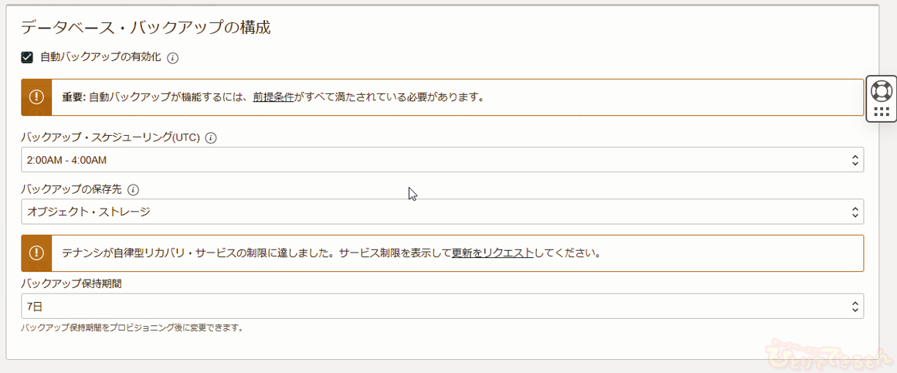Viewport: 897px width, 373px height.
Task: Click the データベース・バックアップの構成 heading
Action: coord(145,28)
